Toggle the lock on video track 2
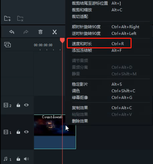153x164 pixels. [18, 105]
